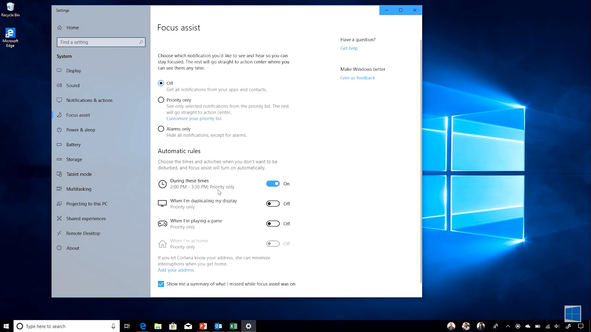Click the search magnifier in Find a setting

point(141,42)
